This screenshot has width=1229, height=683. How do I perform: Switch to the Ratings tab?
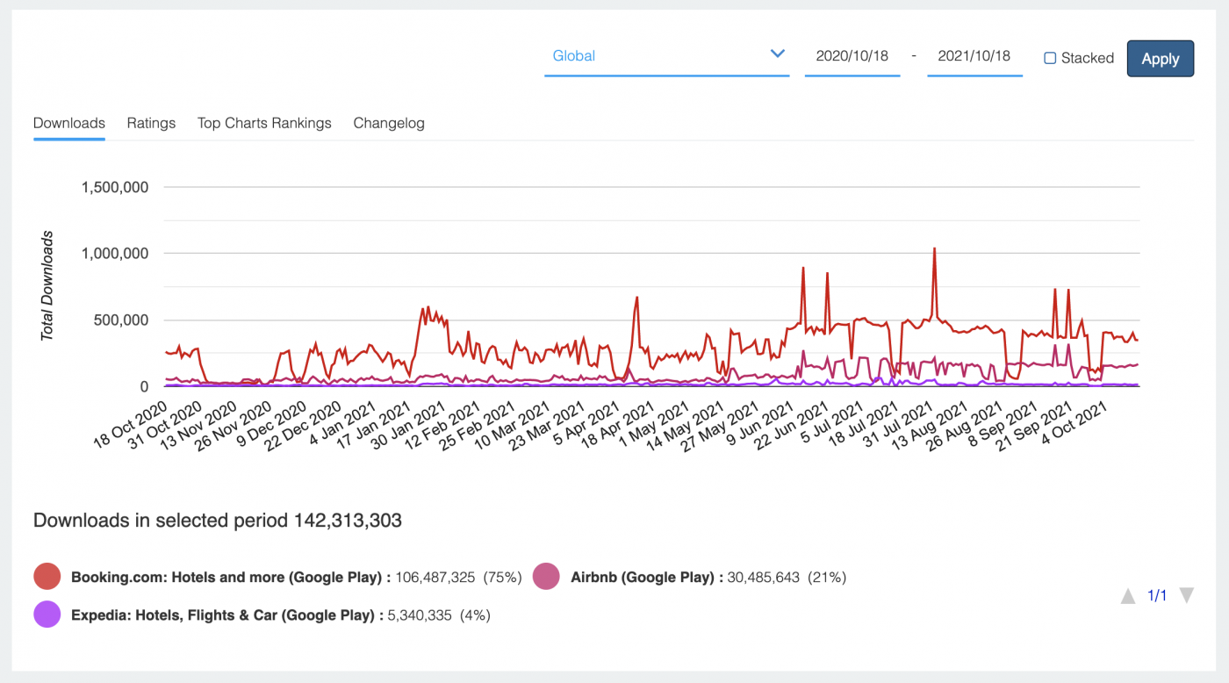(x=151, y=123)
